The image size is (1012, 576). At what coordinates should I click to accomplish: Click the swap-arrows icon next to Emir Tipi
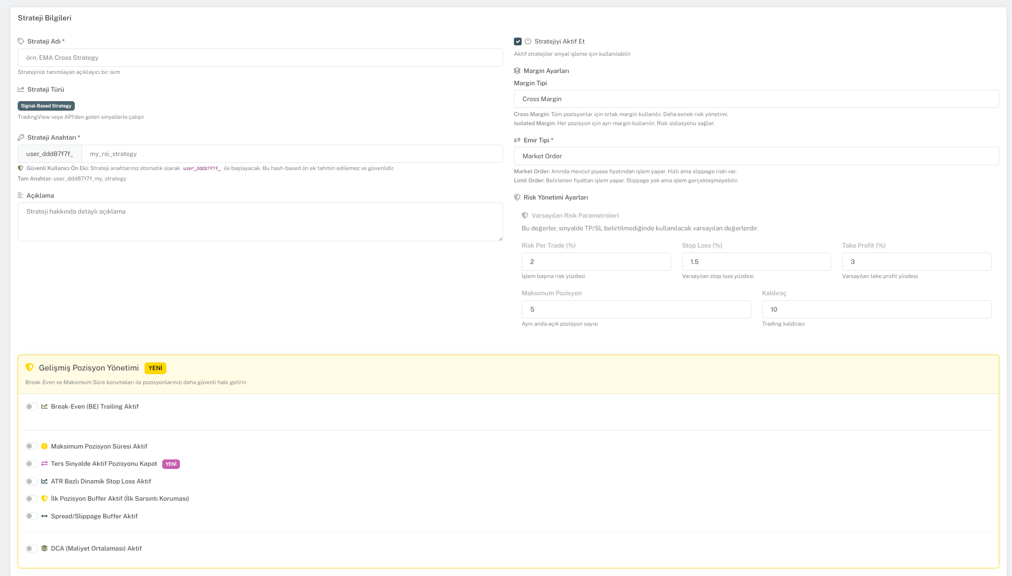tap(517, 140)
